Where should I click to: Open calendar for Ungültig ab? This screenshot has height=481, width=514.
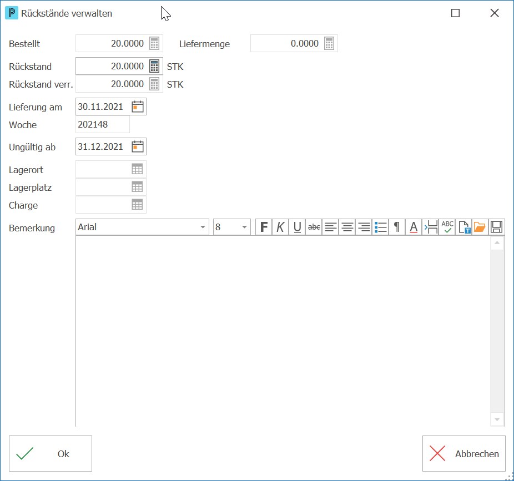point(138,146)
